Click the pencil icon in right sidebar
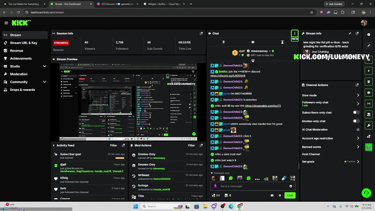375x211 pixels. 369,45
